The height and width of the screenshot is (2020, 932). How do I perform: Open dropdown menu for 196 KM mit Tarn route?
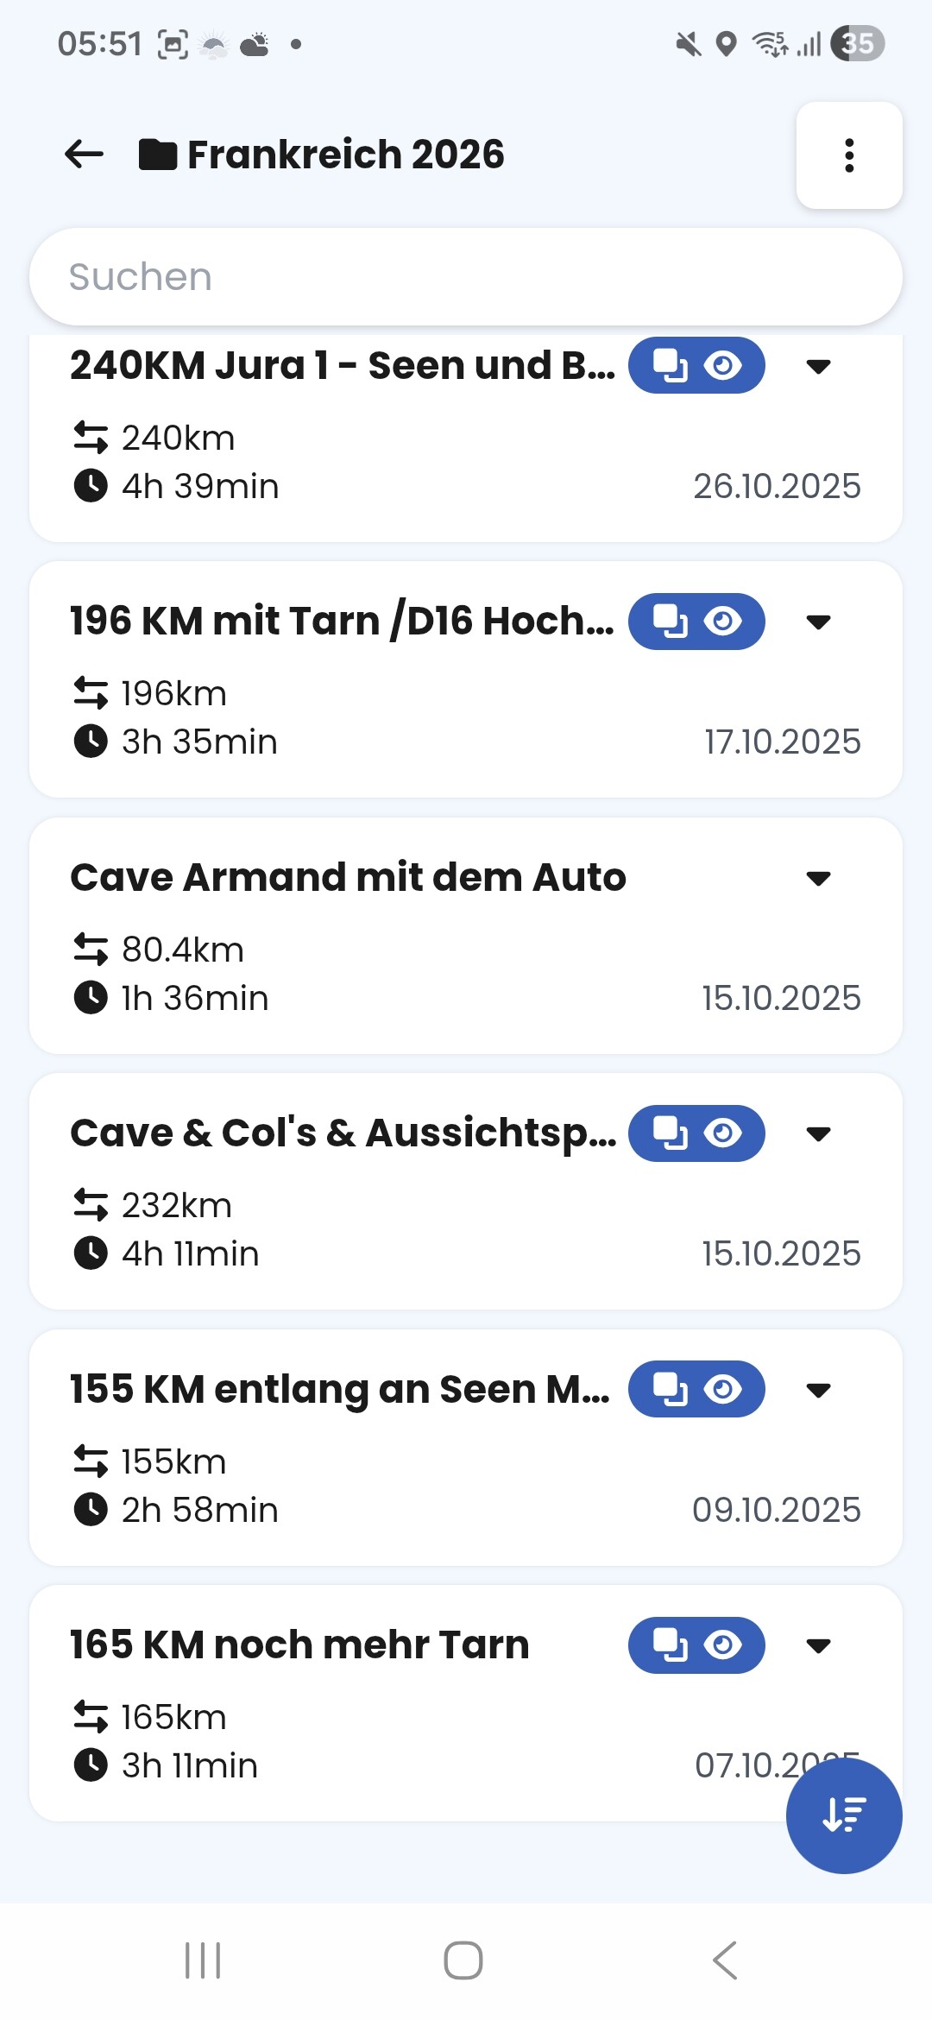tap(818, 622)
